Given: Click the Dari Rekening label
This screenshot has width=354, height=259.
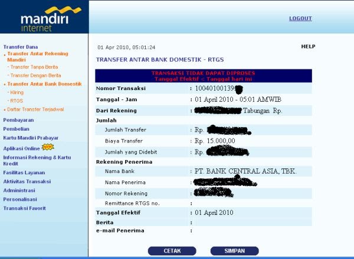Looking at the screenshot, I should click(x=116, y=111).
